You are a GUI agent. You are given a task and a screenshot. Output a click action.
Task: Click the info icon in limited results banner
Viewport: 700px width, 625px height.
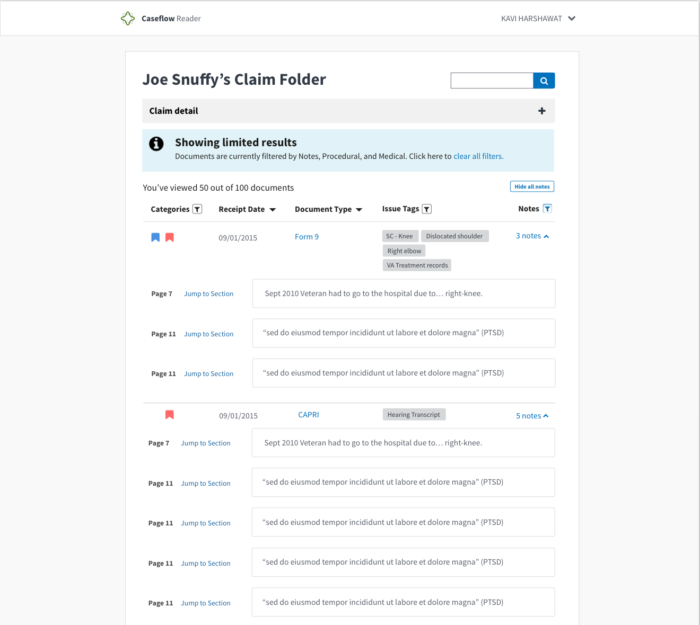click(156, 144)
